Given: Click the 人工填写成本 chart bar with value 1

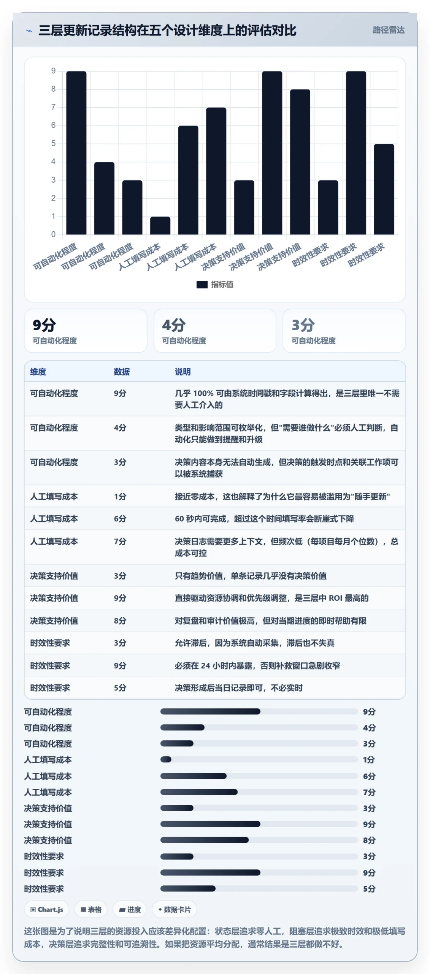Looking at the screenshot, I should click(x=160, y=226).
